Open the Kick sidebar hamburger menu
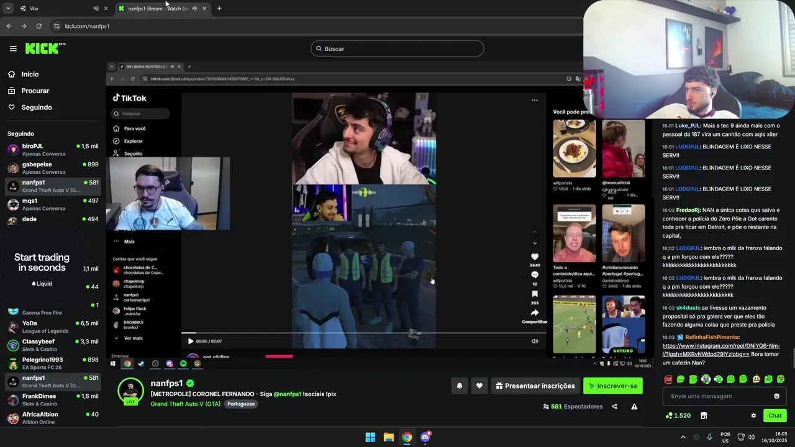Viewport: 795px width, 447px height. pos(13,48)
